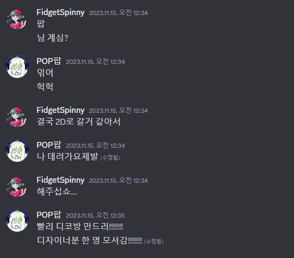Select the message text 결국 2D로 갈거 같아서

78,121
